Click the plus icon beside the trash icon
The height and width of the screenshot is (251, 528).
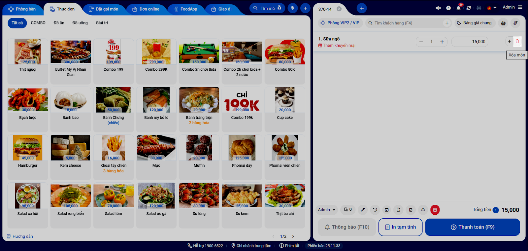pyautogui.click(x=510, y=41)
